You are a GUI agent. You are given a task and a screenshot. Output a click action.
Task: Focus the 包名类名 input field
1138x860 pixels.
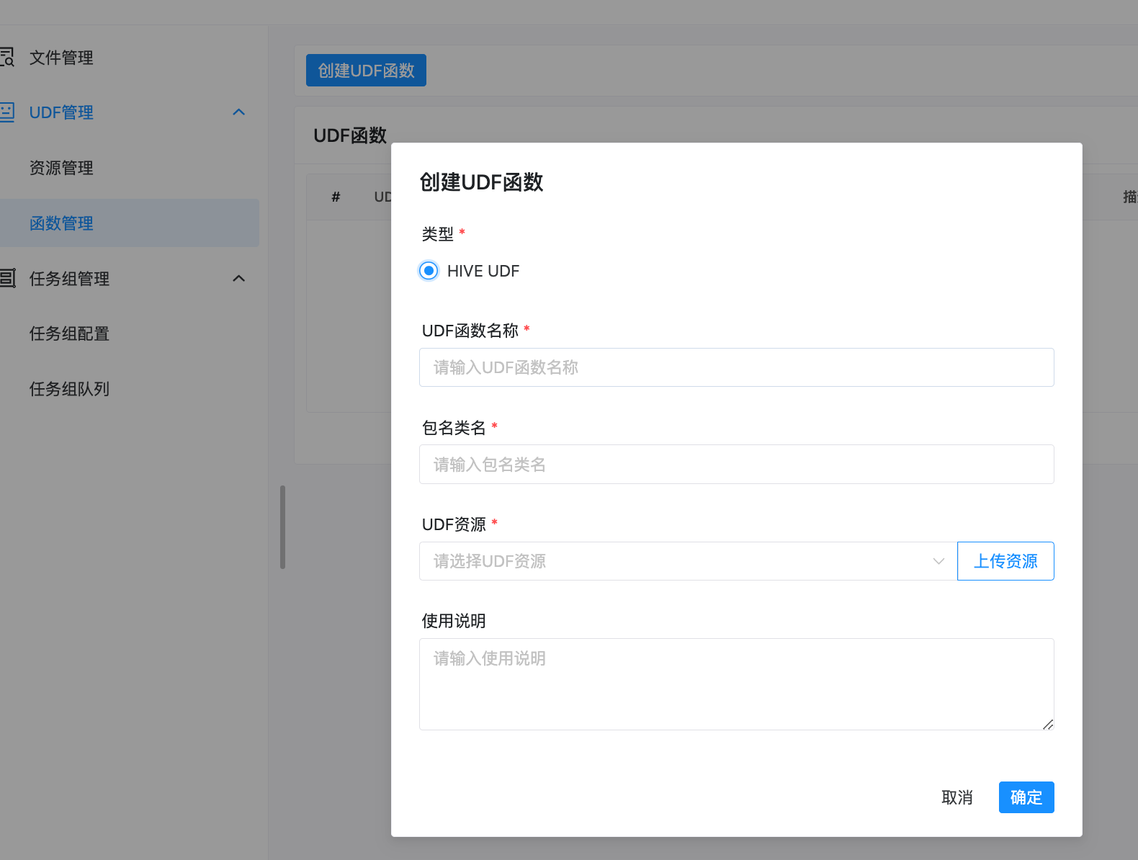pyautogui.click(x=737, y=465)
